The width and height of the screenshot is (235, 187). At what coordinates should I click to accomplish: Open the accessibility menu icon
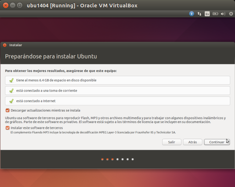pos(191,14)
